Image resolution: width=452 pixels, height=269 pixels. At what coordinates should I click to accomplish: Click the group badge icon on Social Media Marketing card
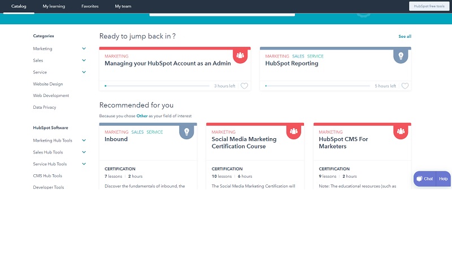(x=294, y=131)
